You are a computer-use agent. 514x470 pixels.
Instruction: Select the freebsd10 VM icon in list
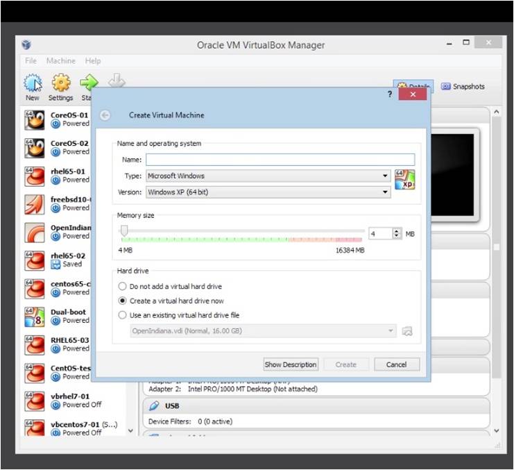35,203
